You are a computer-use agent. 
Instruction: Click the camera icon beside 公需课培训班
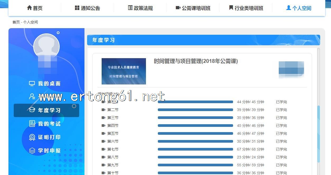[x=178, y=8]
